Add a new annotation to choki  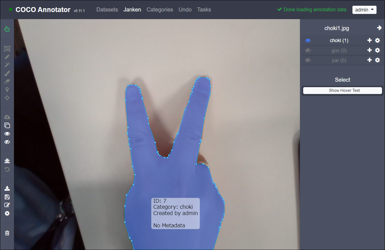[369, 40]
